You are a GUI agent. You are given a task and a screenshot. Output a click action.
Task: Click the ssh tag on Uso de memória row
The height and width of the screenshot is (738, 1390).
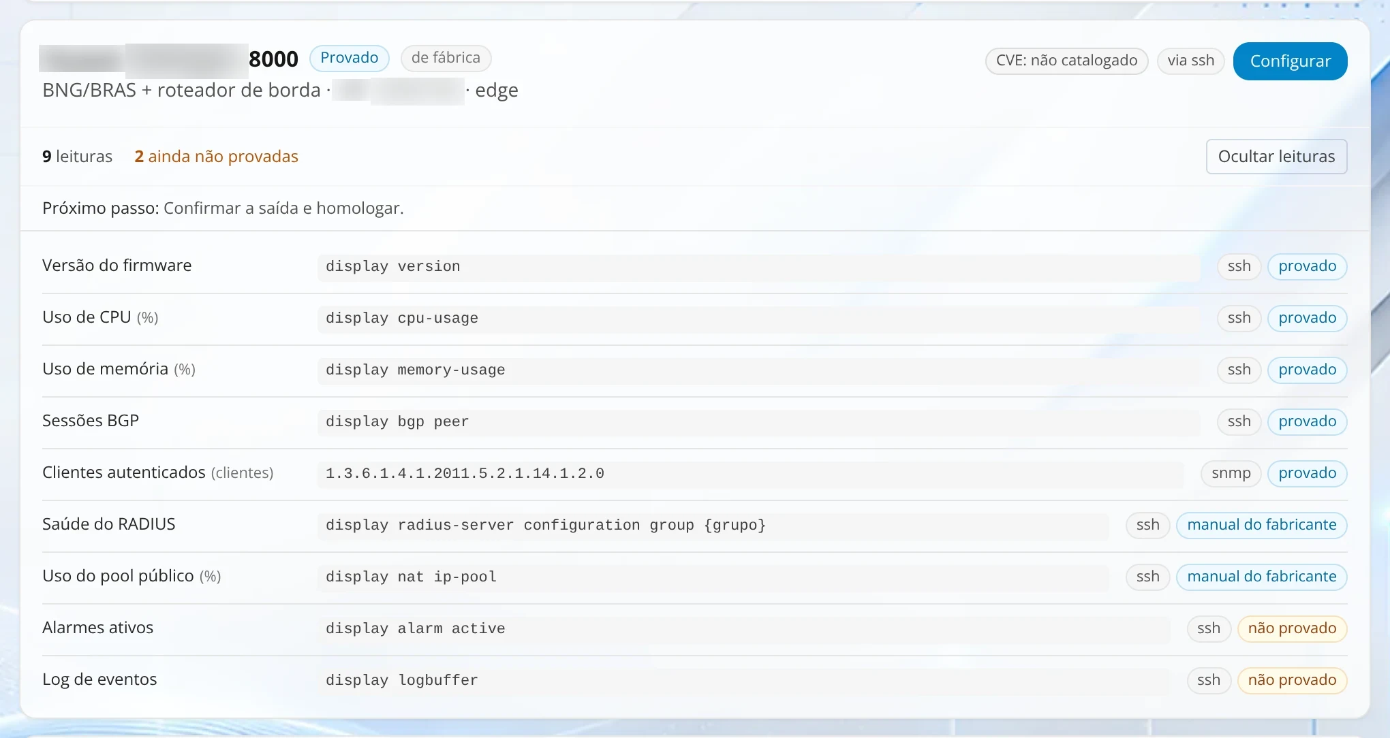point(1239,370)
